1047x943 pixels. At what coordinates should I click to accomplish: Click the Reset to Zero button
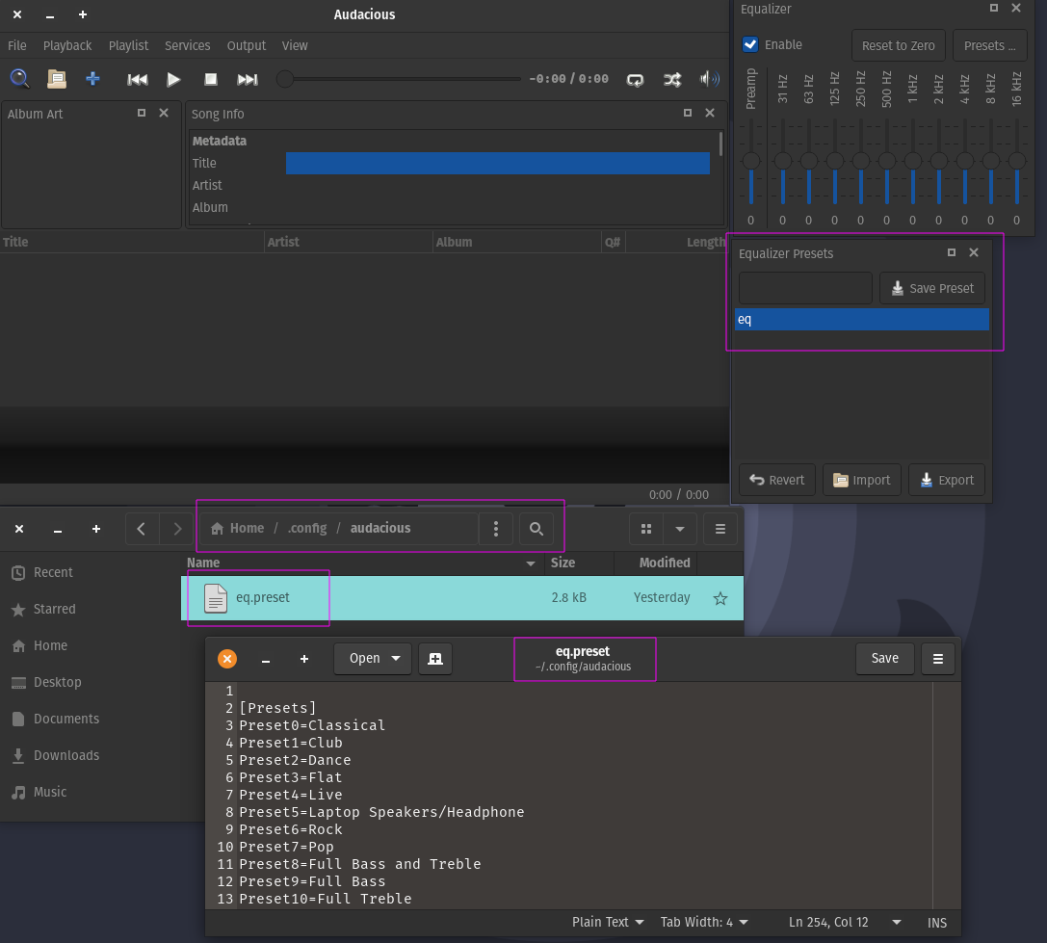(898, 45)
